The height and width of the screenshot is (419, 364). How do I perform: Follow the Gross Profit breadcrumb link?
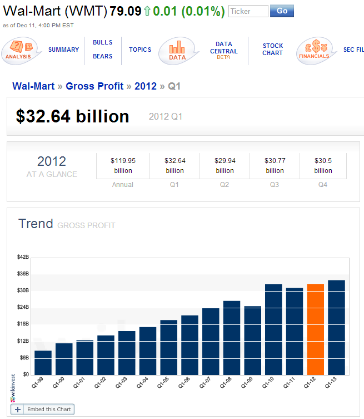click(x=94, y=86)
